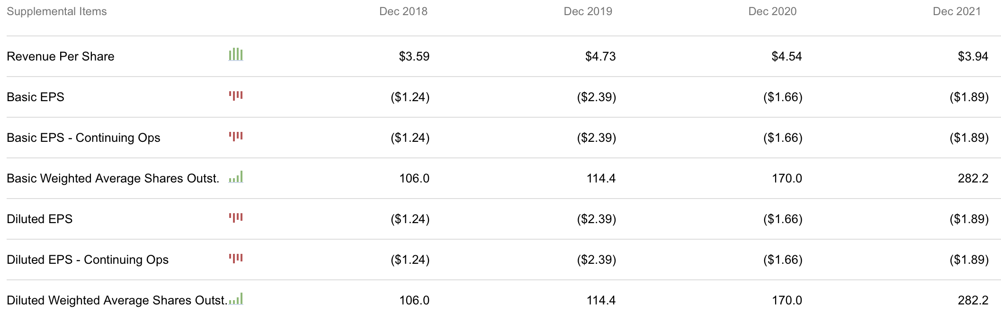Select the Revenue Per Share row label
Viewport: 1001px width, 312px height.
click(61, 57)
